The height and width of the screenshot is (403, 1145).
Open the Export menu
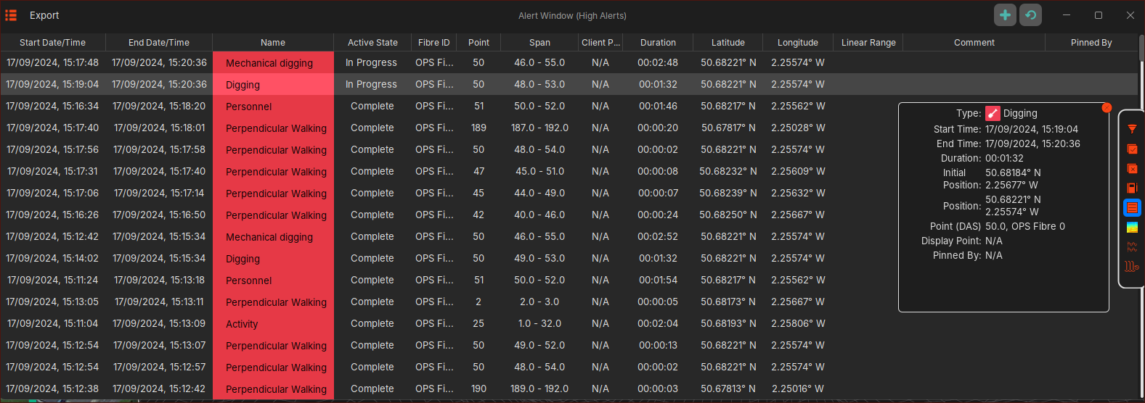[x=44, y=15]
